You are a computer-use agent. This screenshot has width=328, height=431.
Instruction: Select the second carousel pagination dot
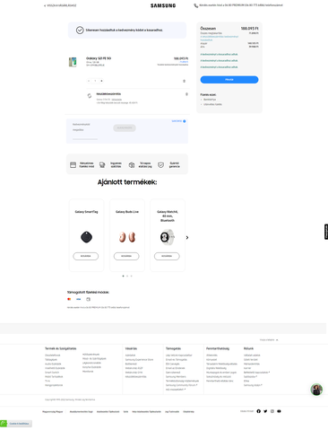127,276
